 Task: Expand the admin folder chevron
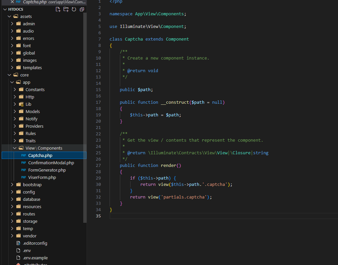(12, 24)
